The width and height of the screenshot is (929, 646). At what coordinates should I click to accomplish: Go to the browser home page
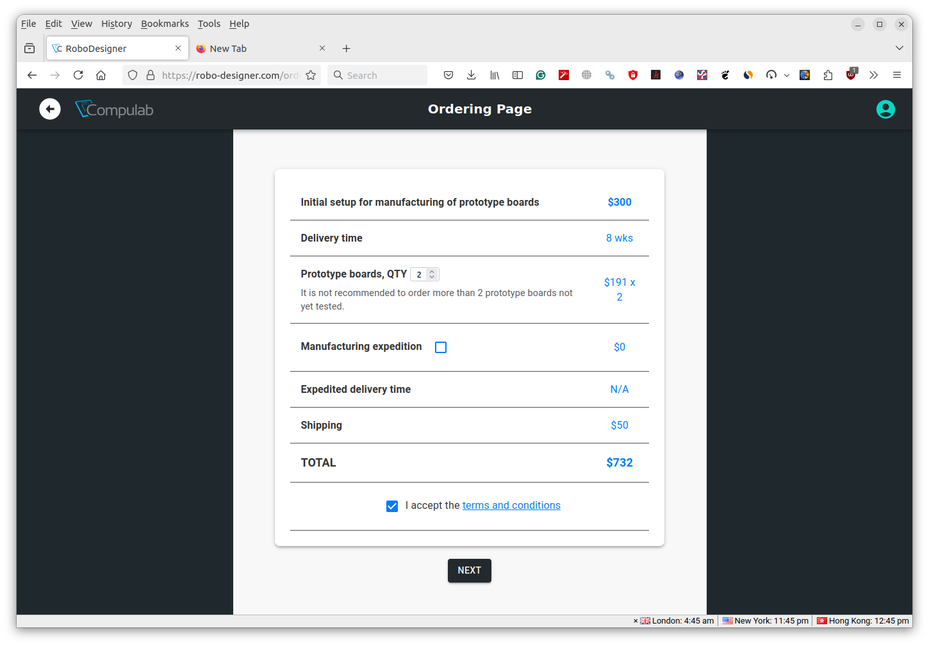(101, 75)
